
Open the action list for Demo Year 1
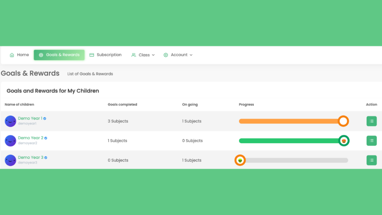tap(371, 121)
